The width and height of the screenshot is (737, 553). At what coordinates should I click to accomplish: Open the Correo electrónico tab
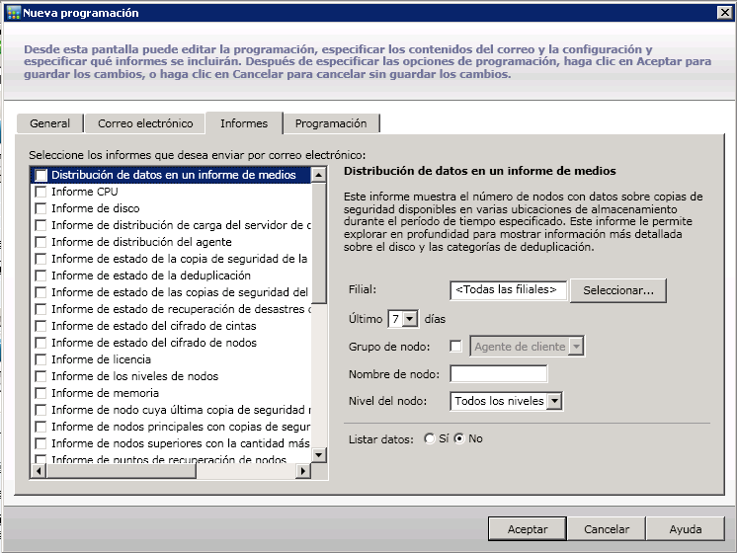click(145, 123)
